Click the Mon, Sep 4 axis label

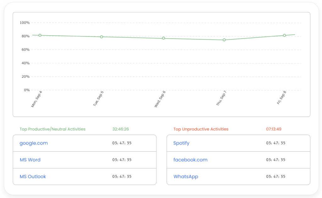(36, 99)
